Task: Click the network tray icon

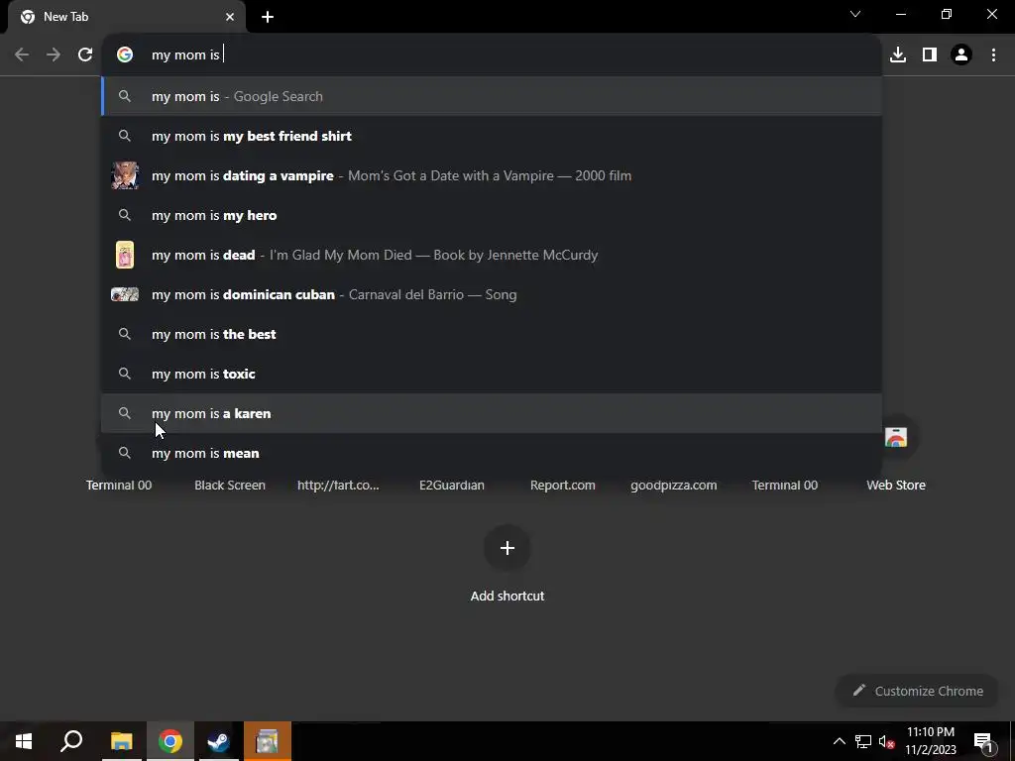Action: [x=863, y=741]
